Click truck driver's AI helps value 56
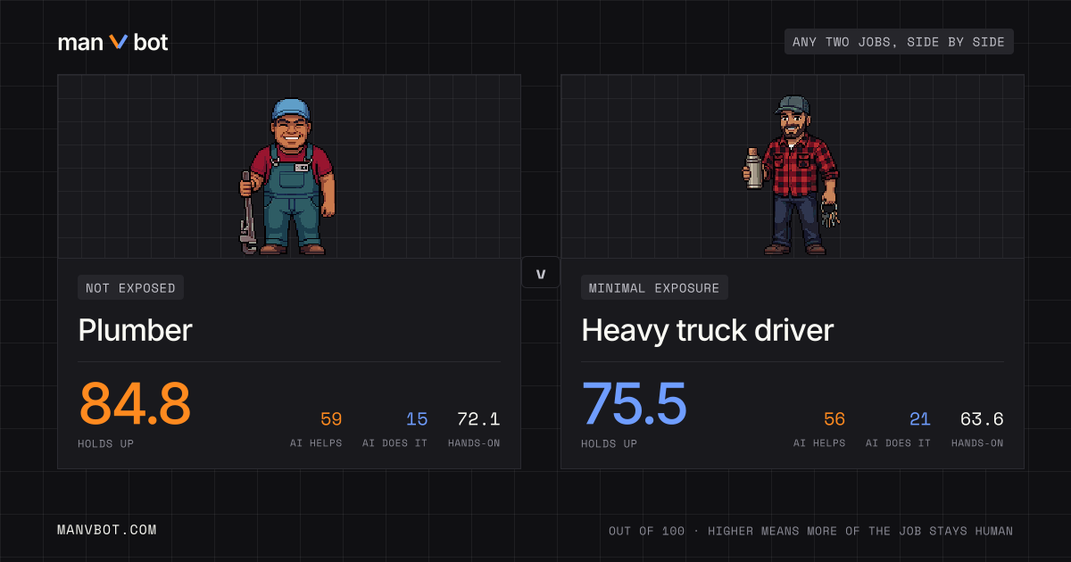This screenshot has height=562, width=1071. [834, 419]
